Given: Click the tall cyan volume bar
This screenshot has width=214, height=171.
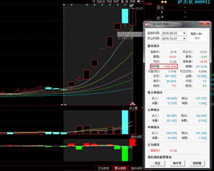Looking at the screenshot, I should 125,122.
